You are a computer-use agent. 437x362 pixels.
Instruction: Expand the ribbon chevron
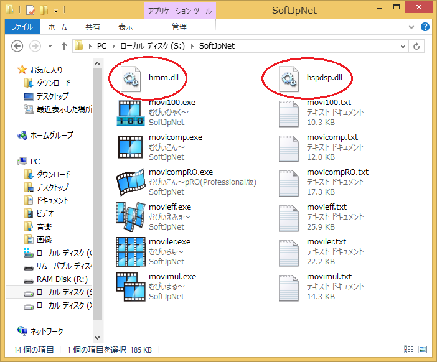pyautogui.click(x=411, y=27)
